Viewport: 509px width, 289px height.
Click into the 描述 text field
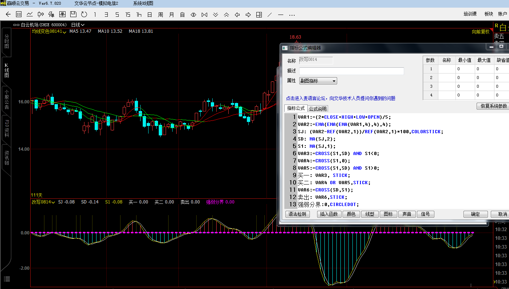pyautogui.click(x=351, y=71)
